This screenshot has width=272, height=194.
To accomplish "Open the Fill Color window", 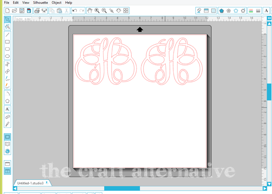I will 199,10.
